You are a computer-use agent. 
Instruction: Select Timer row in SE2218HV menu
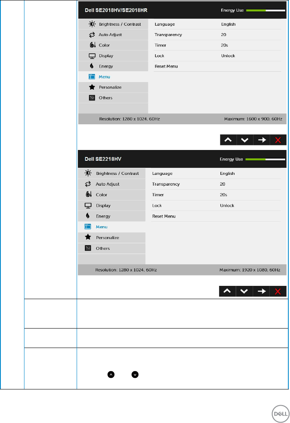click(x=216, y=195)
